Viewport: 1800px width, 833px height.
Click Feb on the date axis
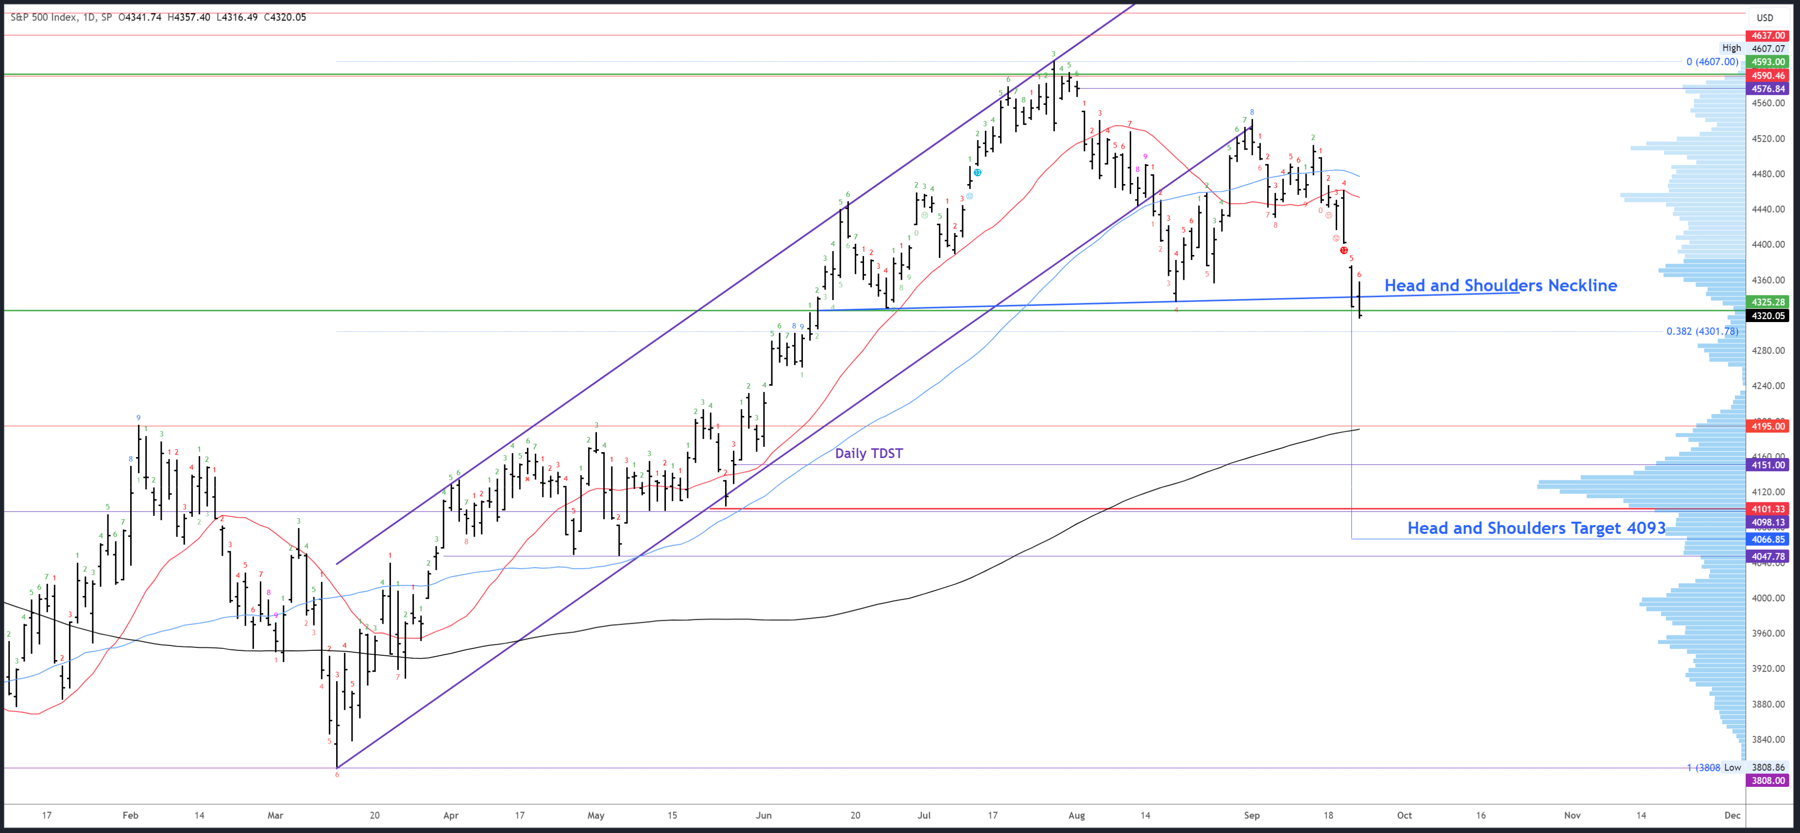point(131,816)
